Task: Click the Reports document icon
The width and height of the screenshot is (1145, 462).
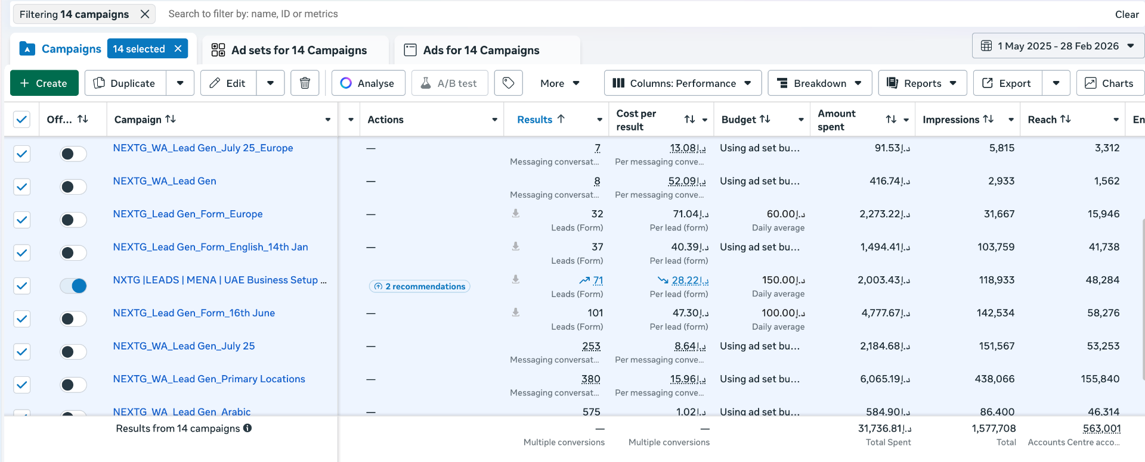Action: tap(892, 83)
